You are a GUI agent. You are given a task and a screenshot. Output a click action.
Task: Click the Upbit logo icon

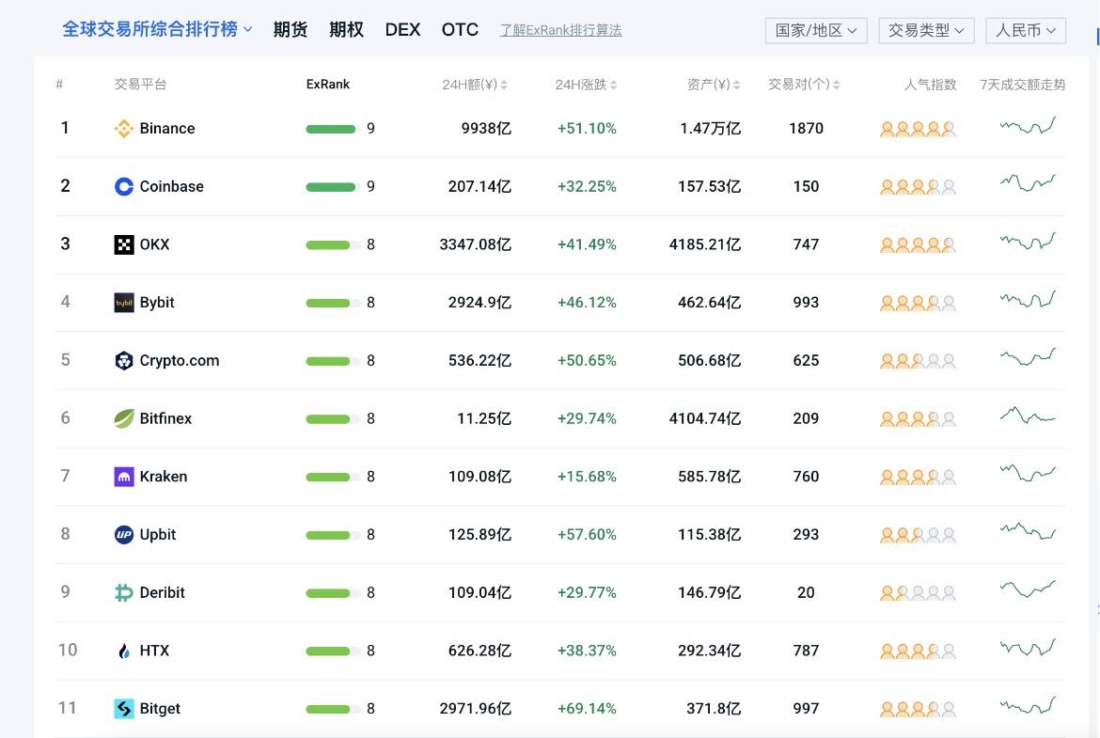coord(123,535)
